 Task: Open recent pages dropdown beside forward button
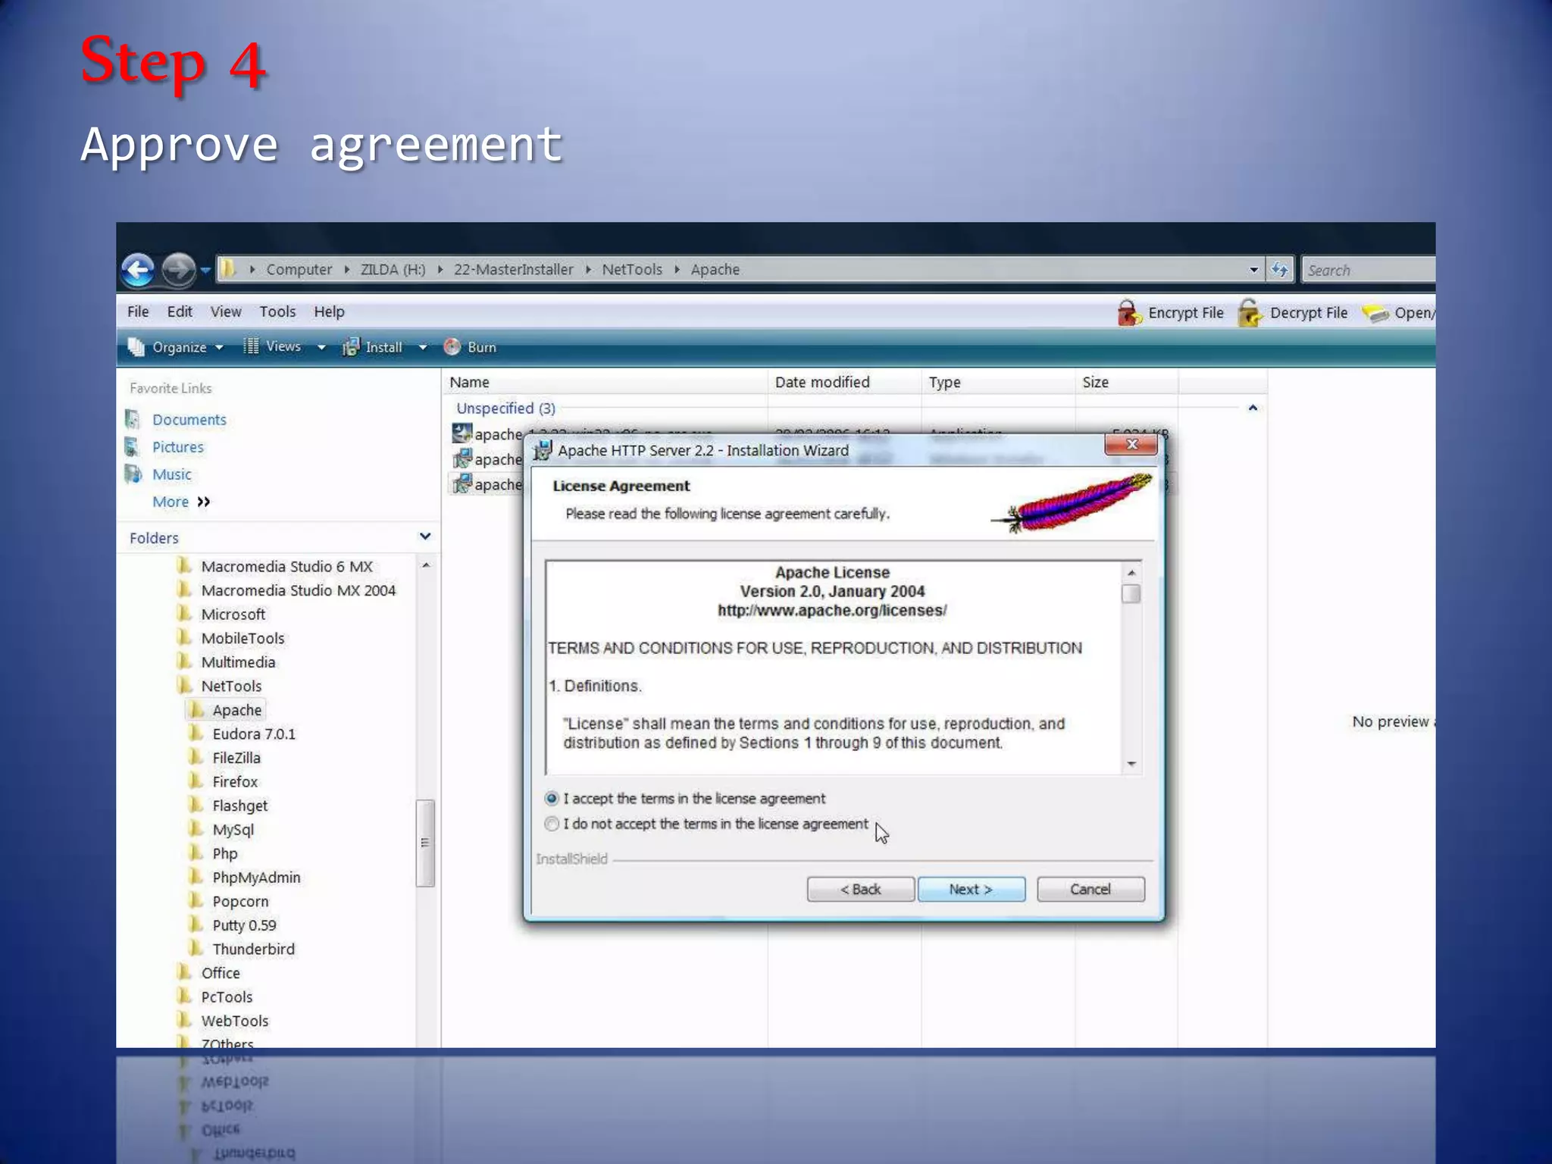(x=205, y=270)
